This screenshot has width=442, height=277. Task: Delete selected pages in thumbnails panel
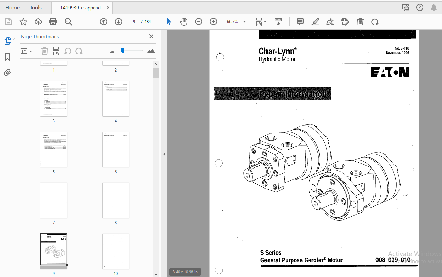coord(44,51)
